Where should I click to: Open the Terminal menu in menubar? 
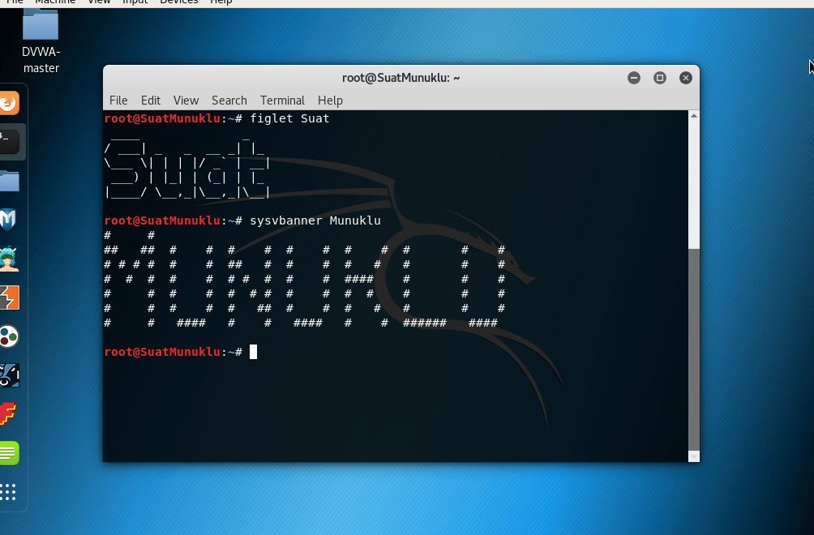pyautogui.click(x=282, y=101)
